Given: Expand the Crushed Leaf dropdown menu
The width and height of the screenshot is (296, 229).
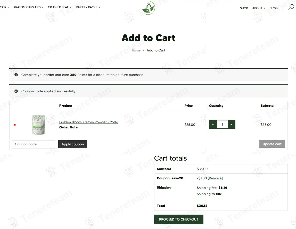Looking at the screenshot, I should tap(60, 7).
